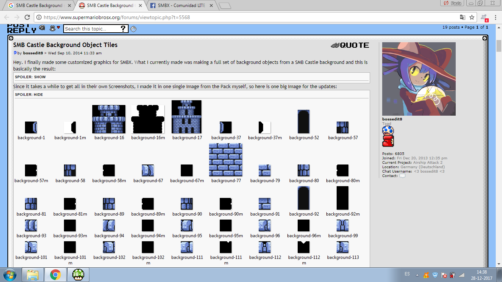The height and width of the screenshot is (282, 502).
Task: Show hidden tray icons arrow
Action: (x=417, y=275)
